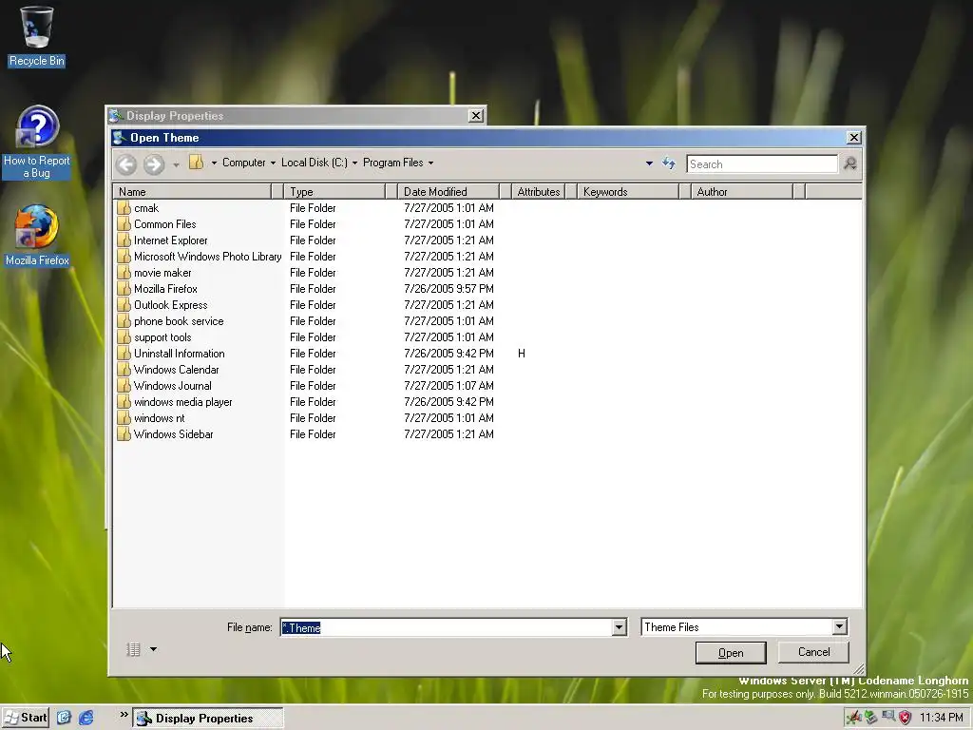Close the Open Theme dialog

(x=854, y=137)
